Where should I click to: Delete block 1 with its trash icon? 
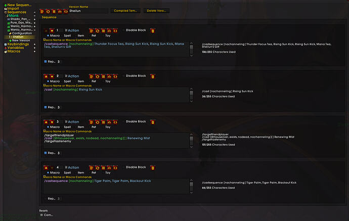[x=153, y=31]
